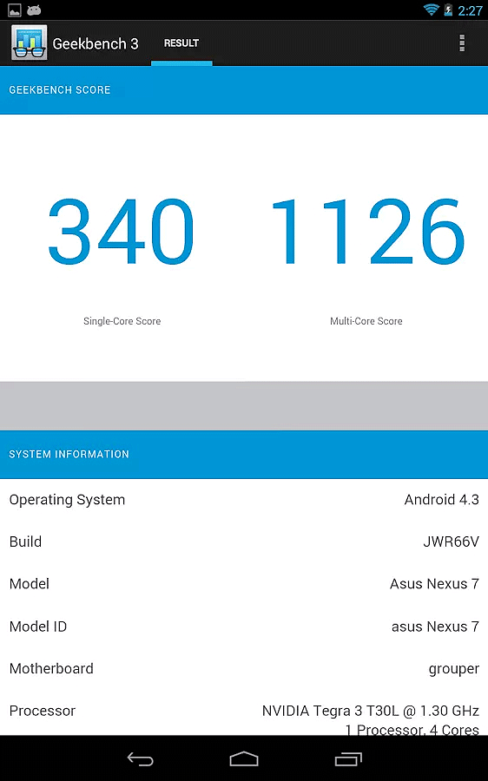
Task: Tap the Geekbench 3 app icon
Action: pos(29,43)
